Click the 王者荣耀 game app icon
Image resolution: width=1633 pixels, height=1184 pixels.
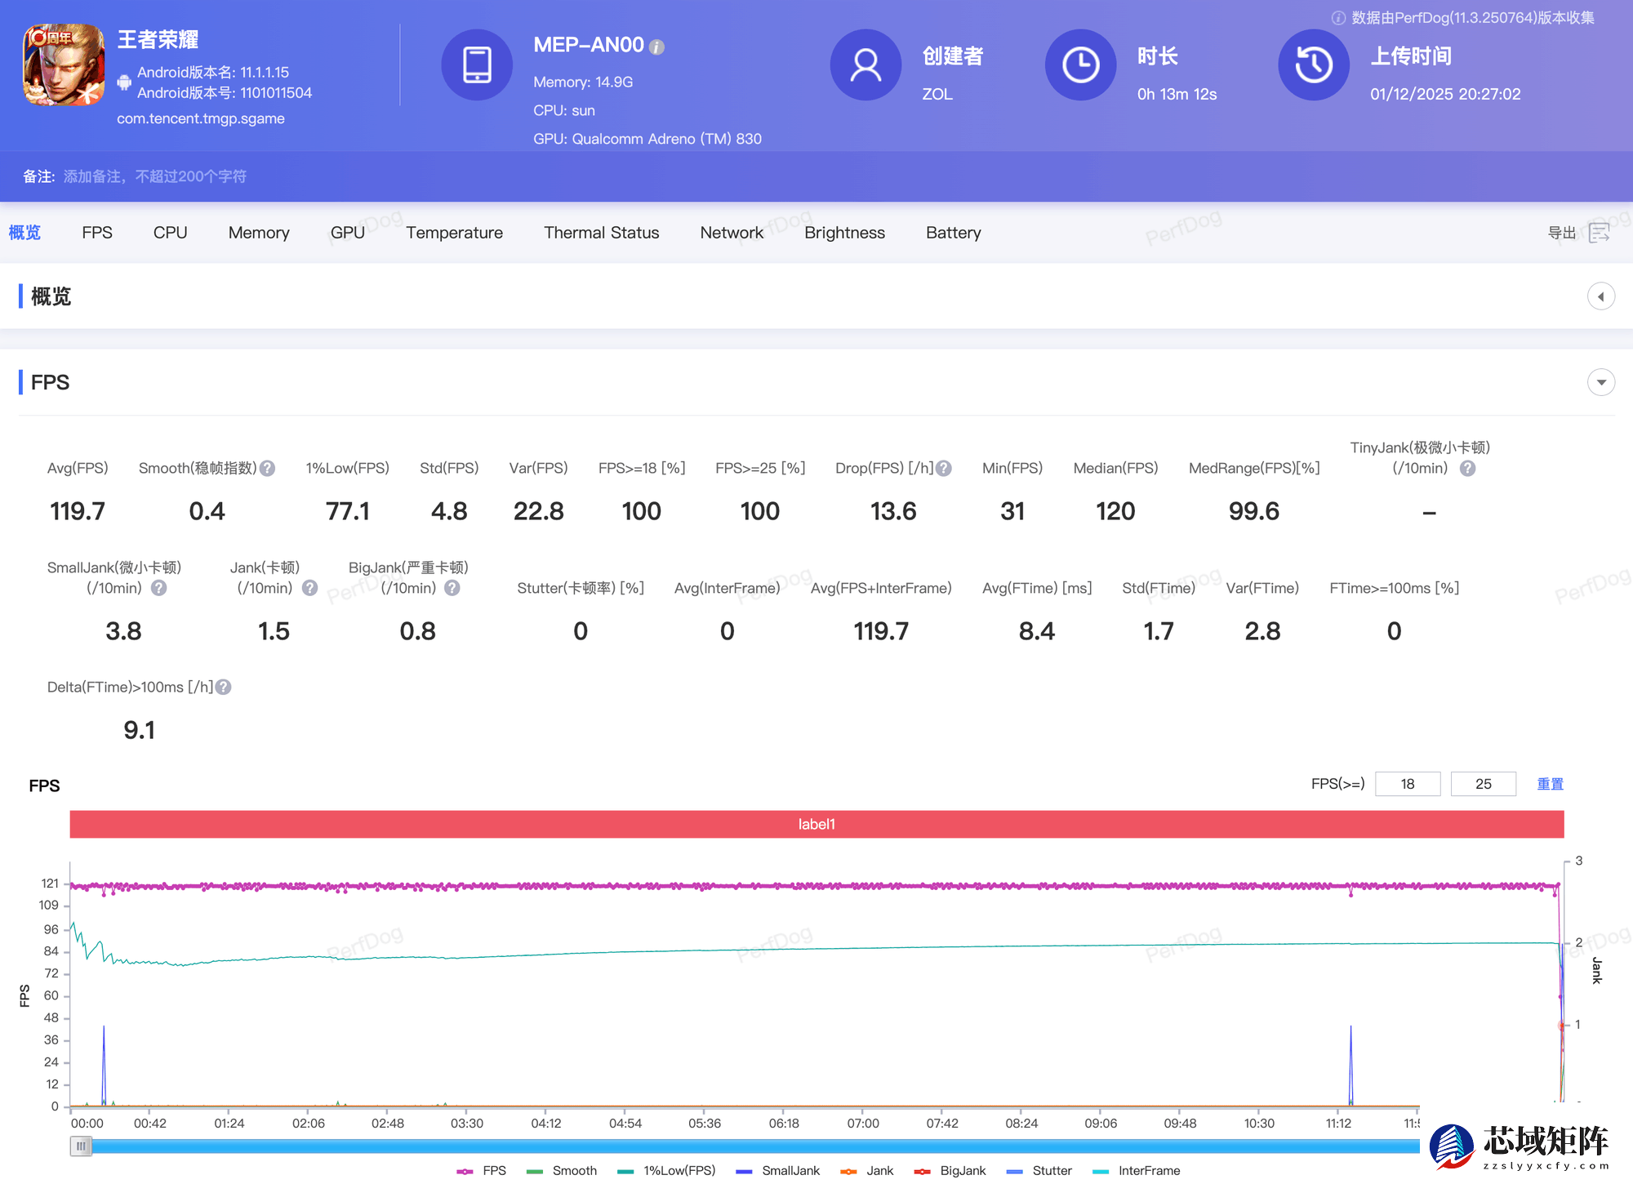(64, 65)
